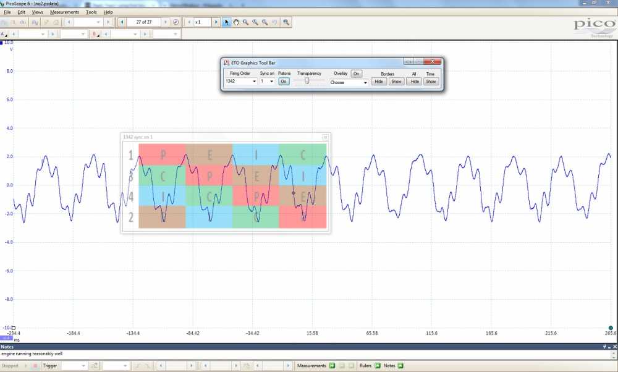Image resolution: width=618 pixels, height=372 pixels.
Task: Click Show under Borders
Action: pyautogui.click(x=396, y=82)
